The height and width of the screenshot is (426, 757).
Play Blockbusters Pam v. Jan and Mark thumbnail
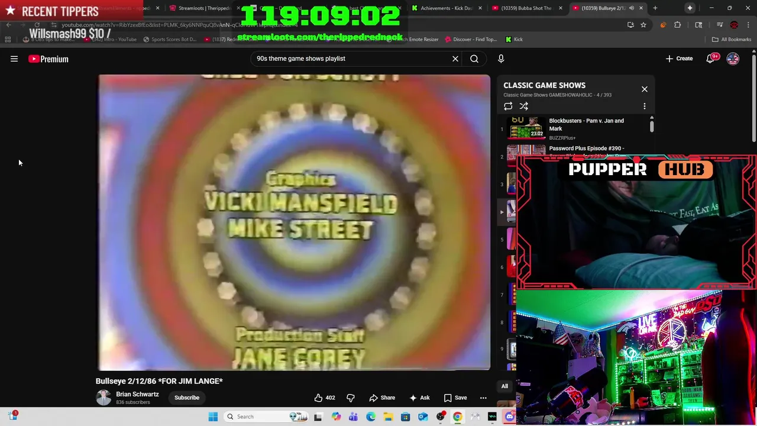[x=526, y=128]
